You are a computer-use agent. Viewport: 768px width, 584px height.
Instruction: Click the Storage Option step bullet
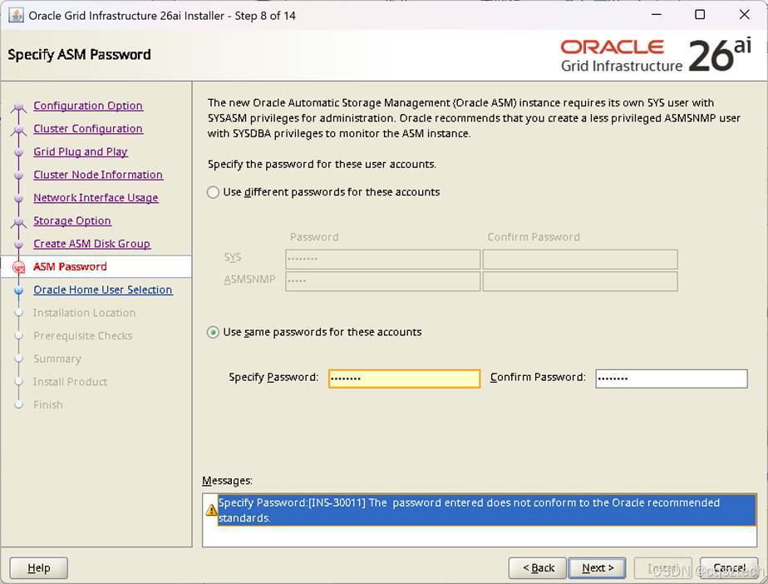pos(18,221)
